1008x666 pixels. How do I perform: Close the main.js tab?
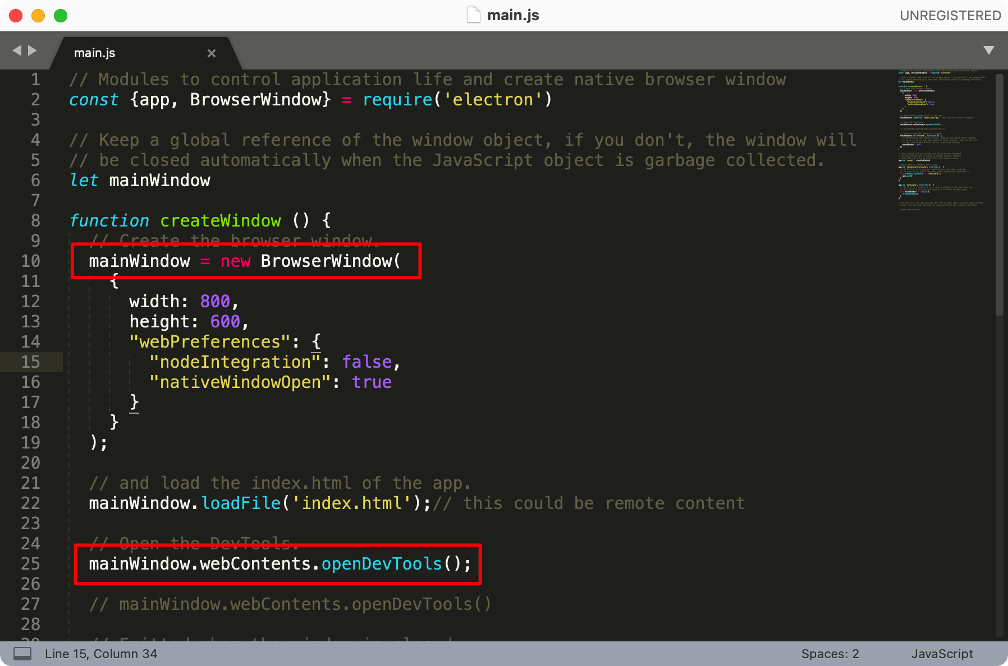pos(212,53)
